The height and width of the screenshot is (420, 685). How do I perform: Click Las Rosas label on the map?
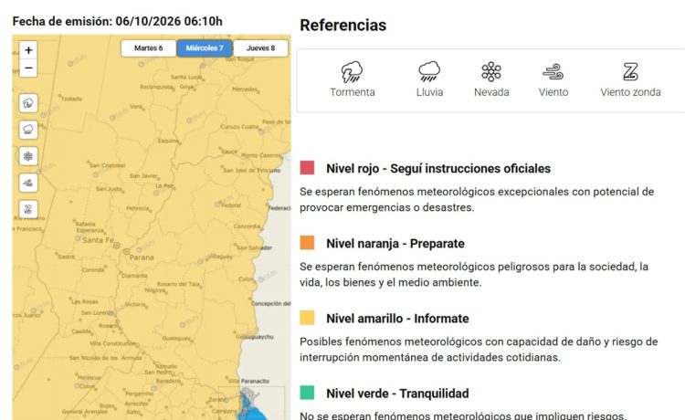[x=85, y=301]
